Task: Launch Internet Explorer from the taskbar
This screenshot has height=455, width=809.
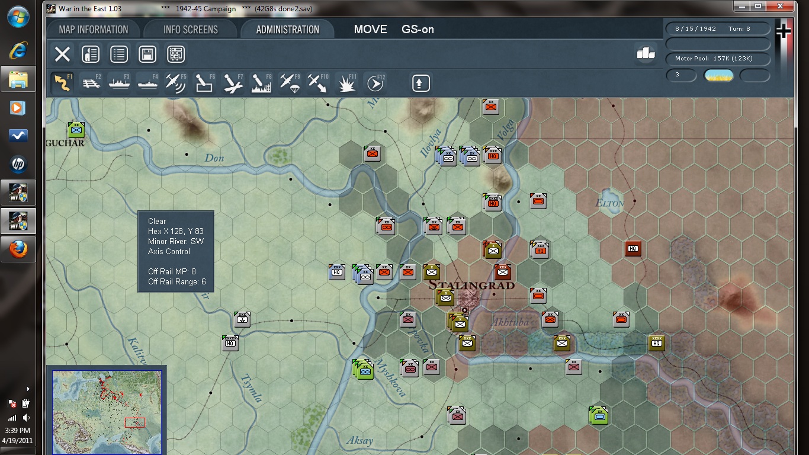Action: pos(18,50)
